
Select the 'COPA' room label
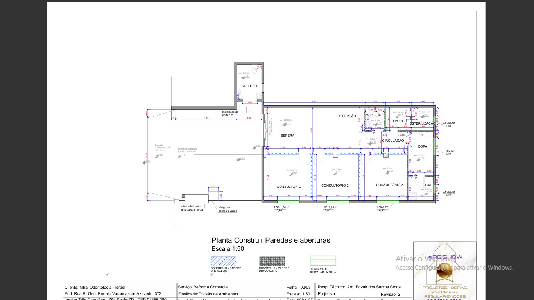click(x=423, y=146)
